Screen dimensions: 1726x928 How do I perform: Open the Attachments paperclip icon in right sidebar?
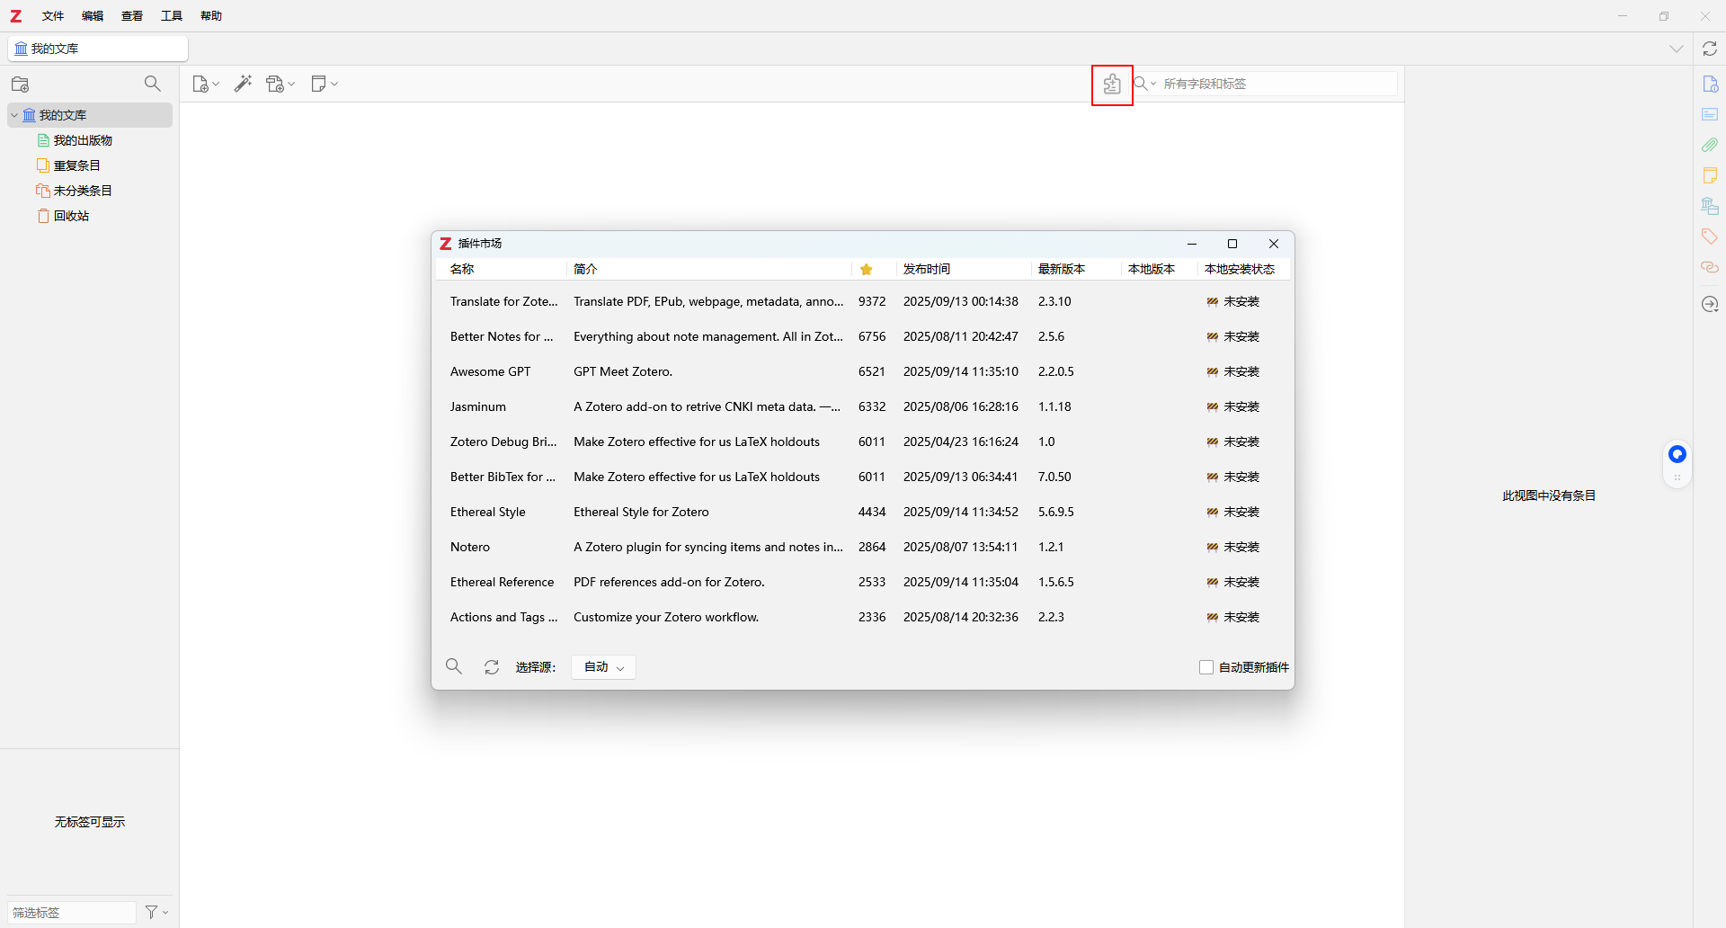pyautogui.click(x=1710, y=145)
